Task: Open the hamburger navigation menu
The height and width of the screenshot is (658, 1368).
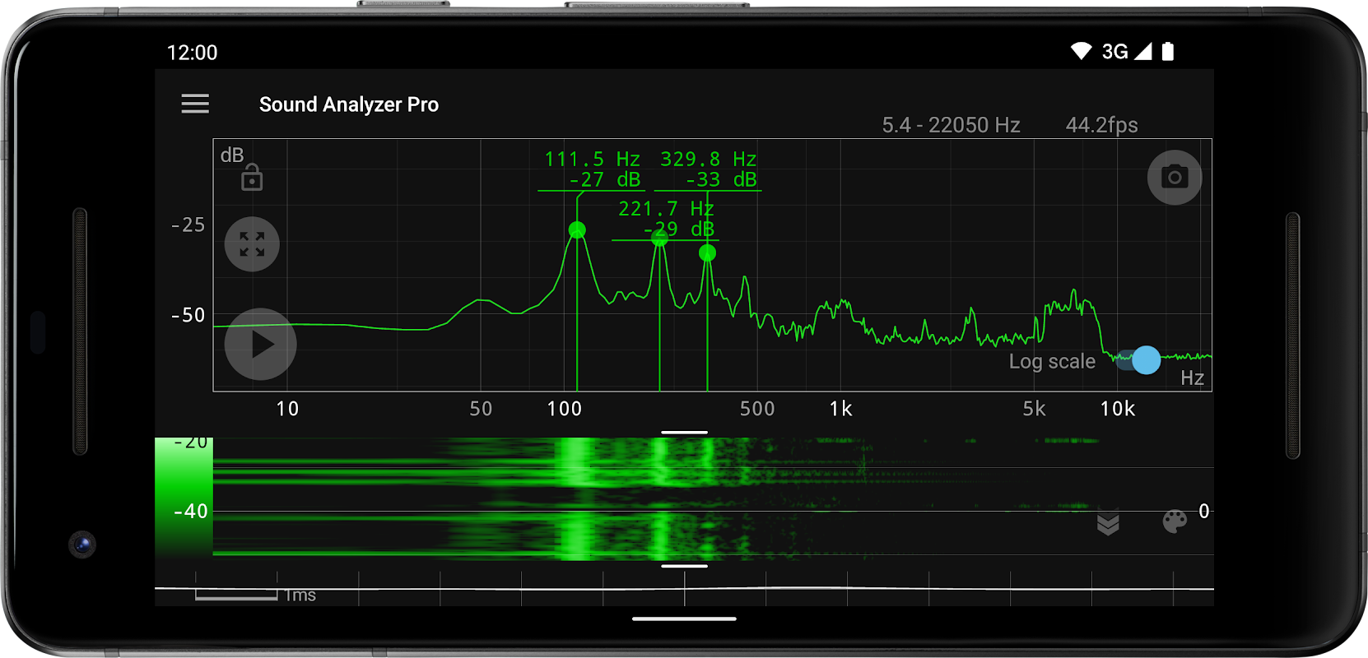Action: coord(195,104)
